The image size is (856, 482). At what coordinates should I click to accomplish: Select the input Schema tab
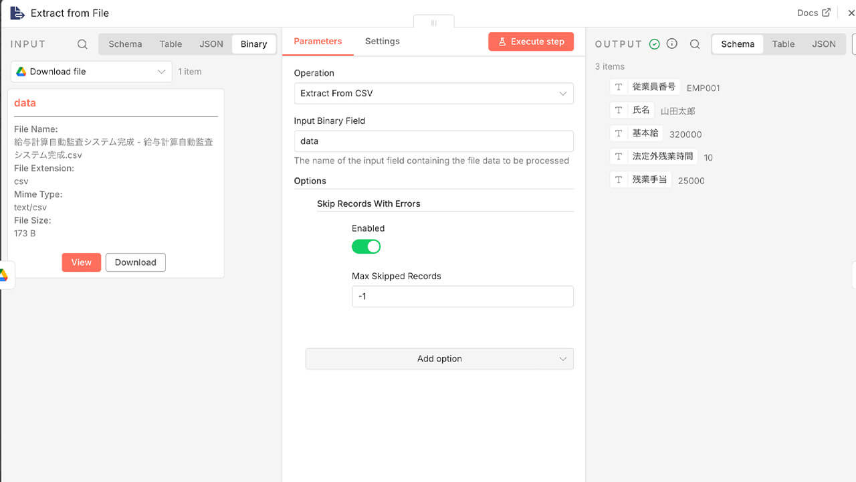pyautogui.click(x=125, y=44)
